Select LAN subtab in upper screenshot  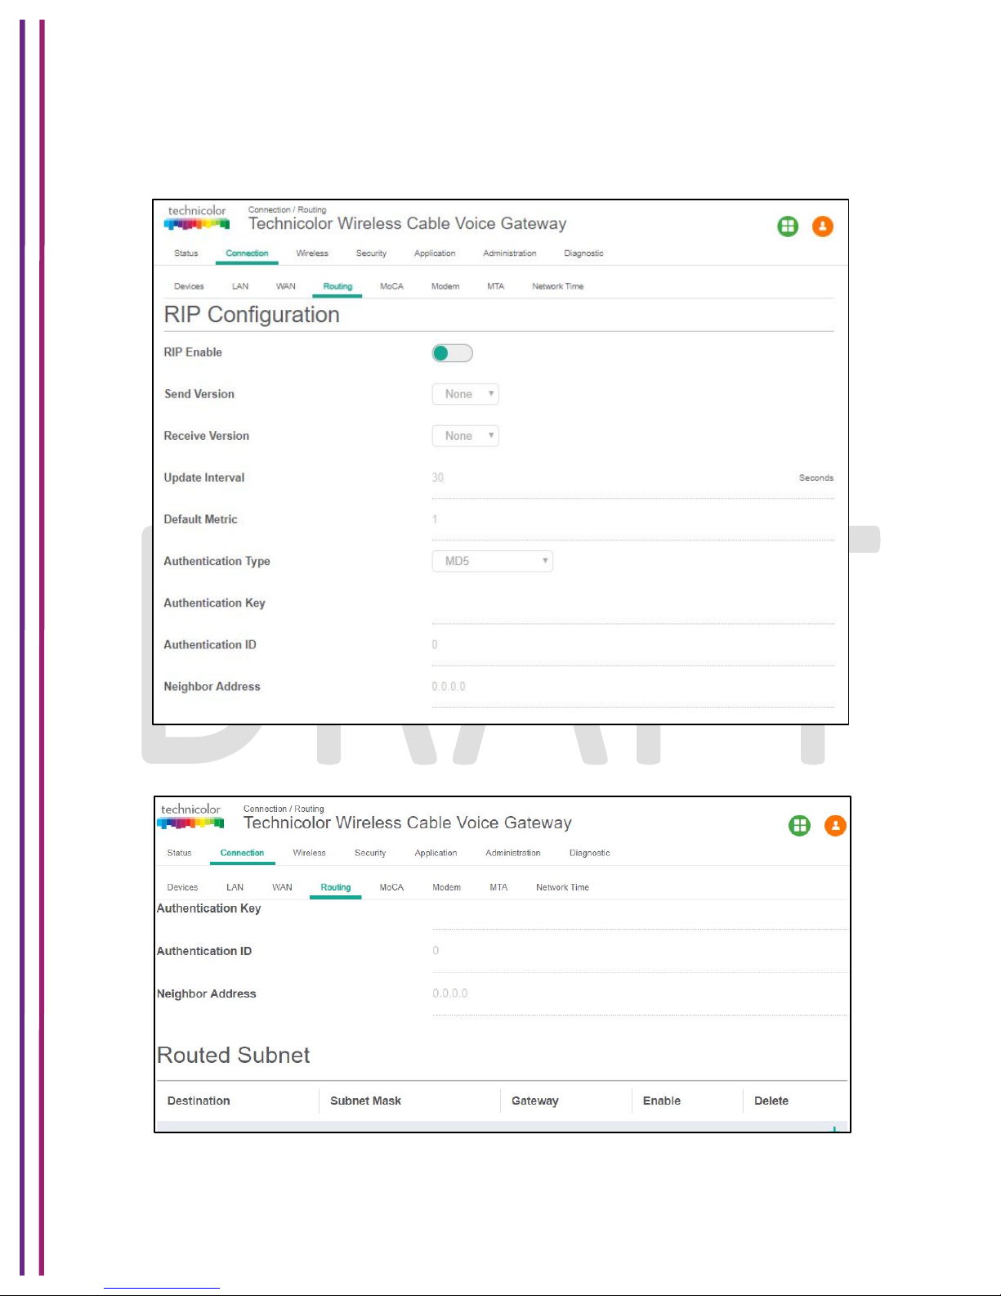click(240, 286)
